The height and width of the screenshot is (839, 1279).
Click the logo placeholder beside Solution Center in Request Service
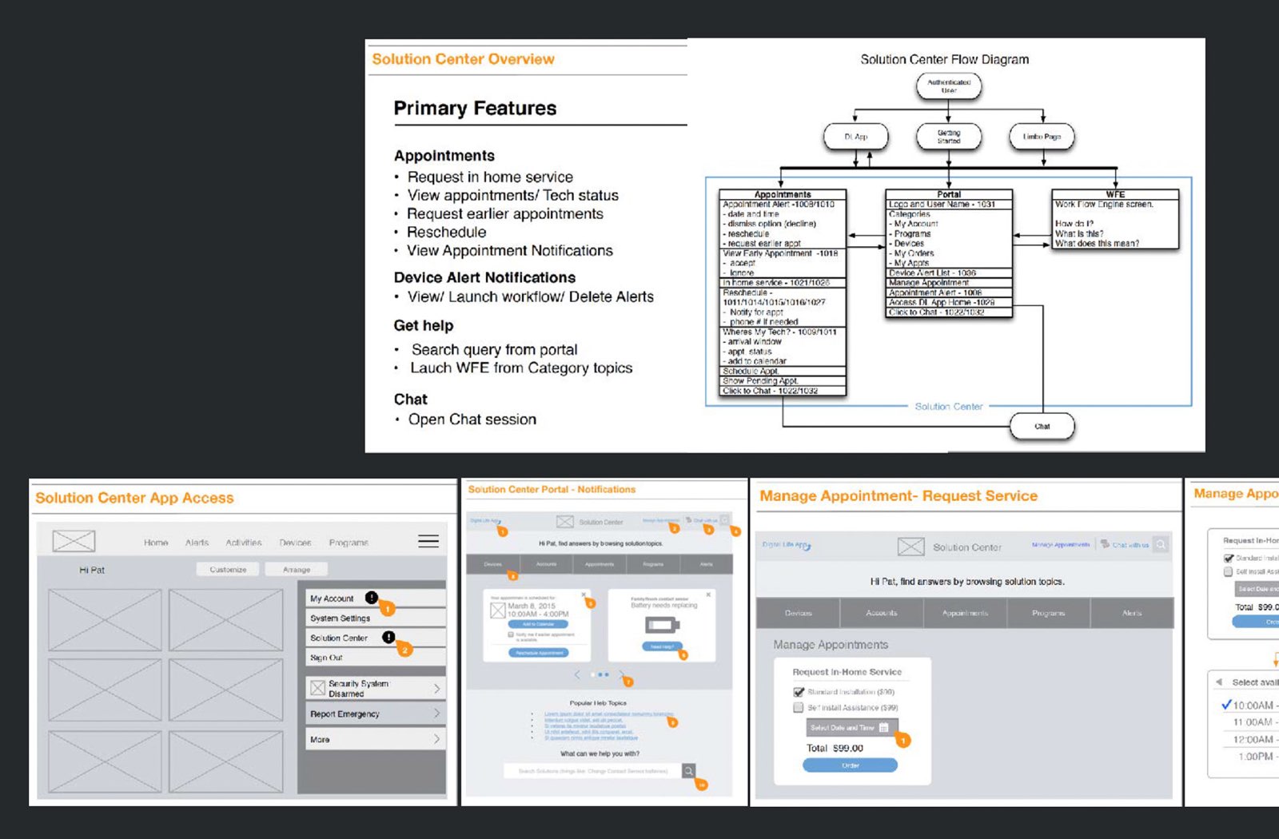point(910,547)
